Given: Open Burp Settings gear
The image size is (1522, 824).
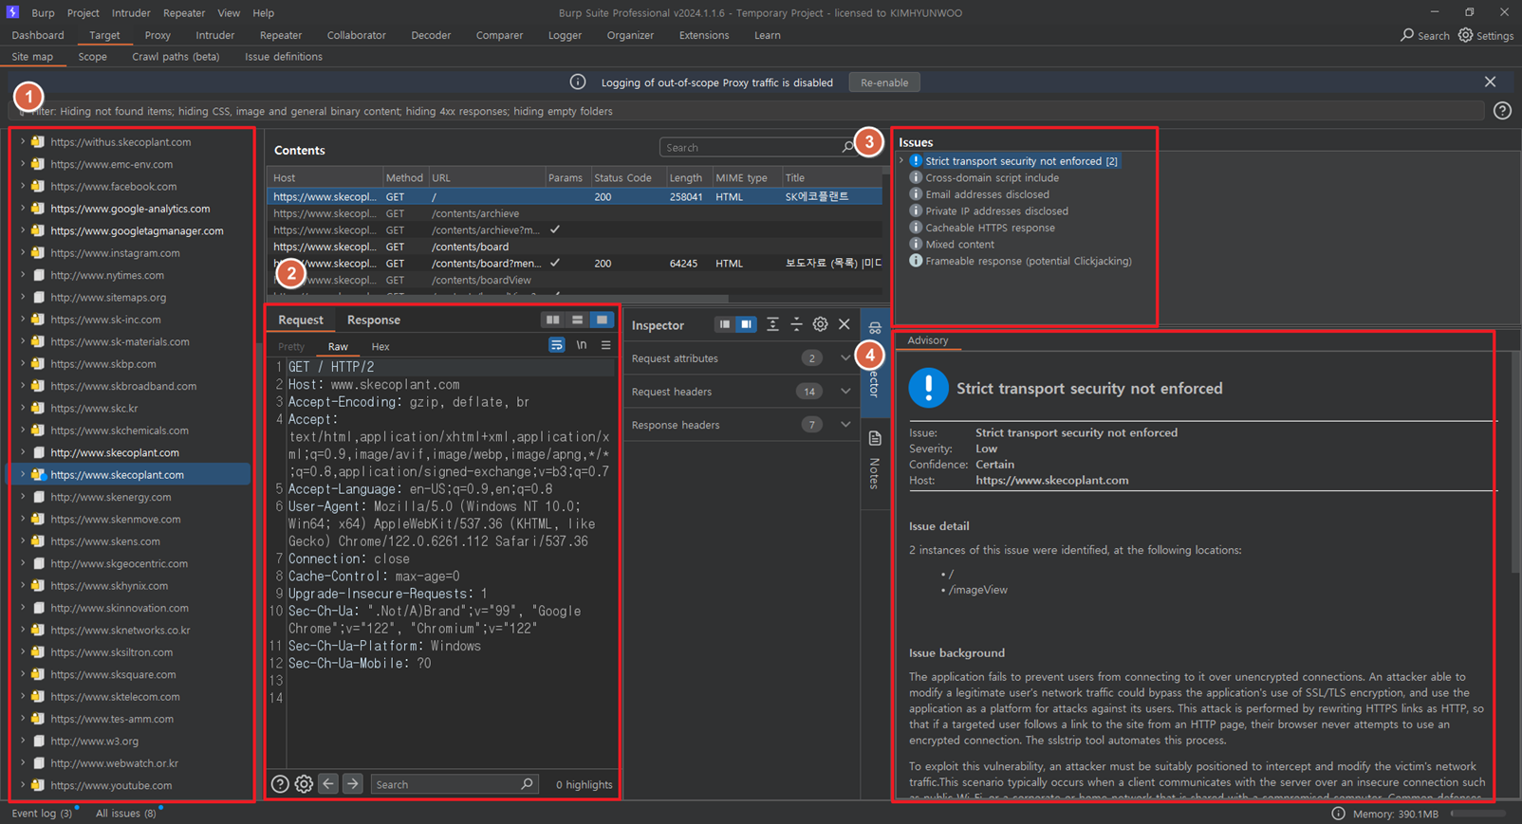Looking at the screenshot, I should (x=1466, y=35).
